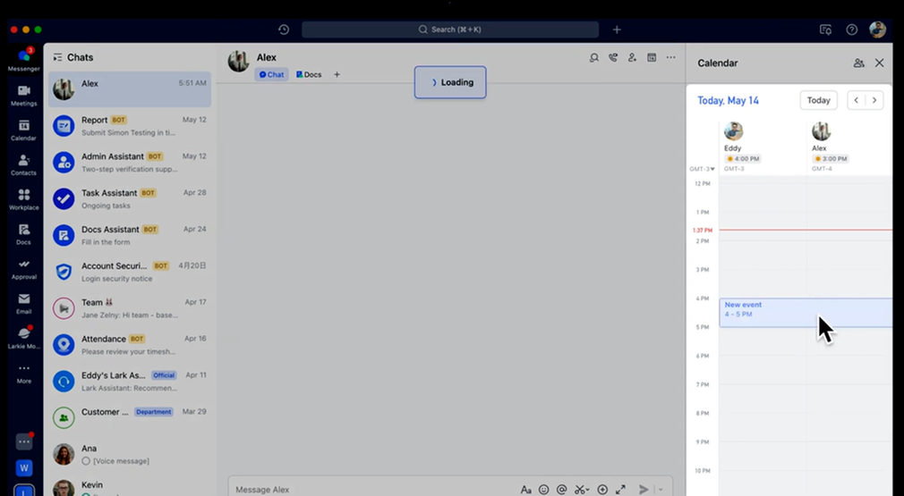Open the Contacts sidebar icon
The height and width of the screenshot is (496, 904).
point(23,164)
